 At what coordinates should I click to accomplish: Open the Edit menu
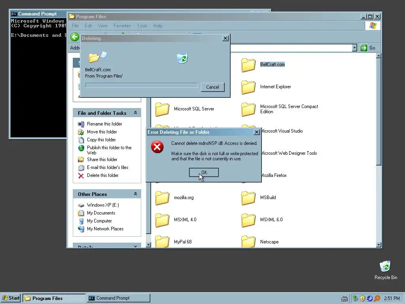tap(88, 26)
